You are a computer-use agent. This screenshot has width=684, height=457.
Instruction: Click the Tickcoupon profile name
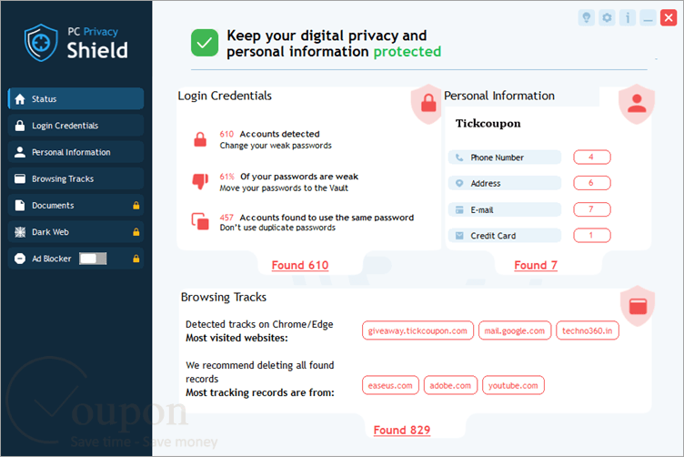[488, 124]
